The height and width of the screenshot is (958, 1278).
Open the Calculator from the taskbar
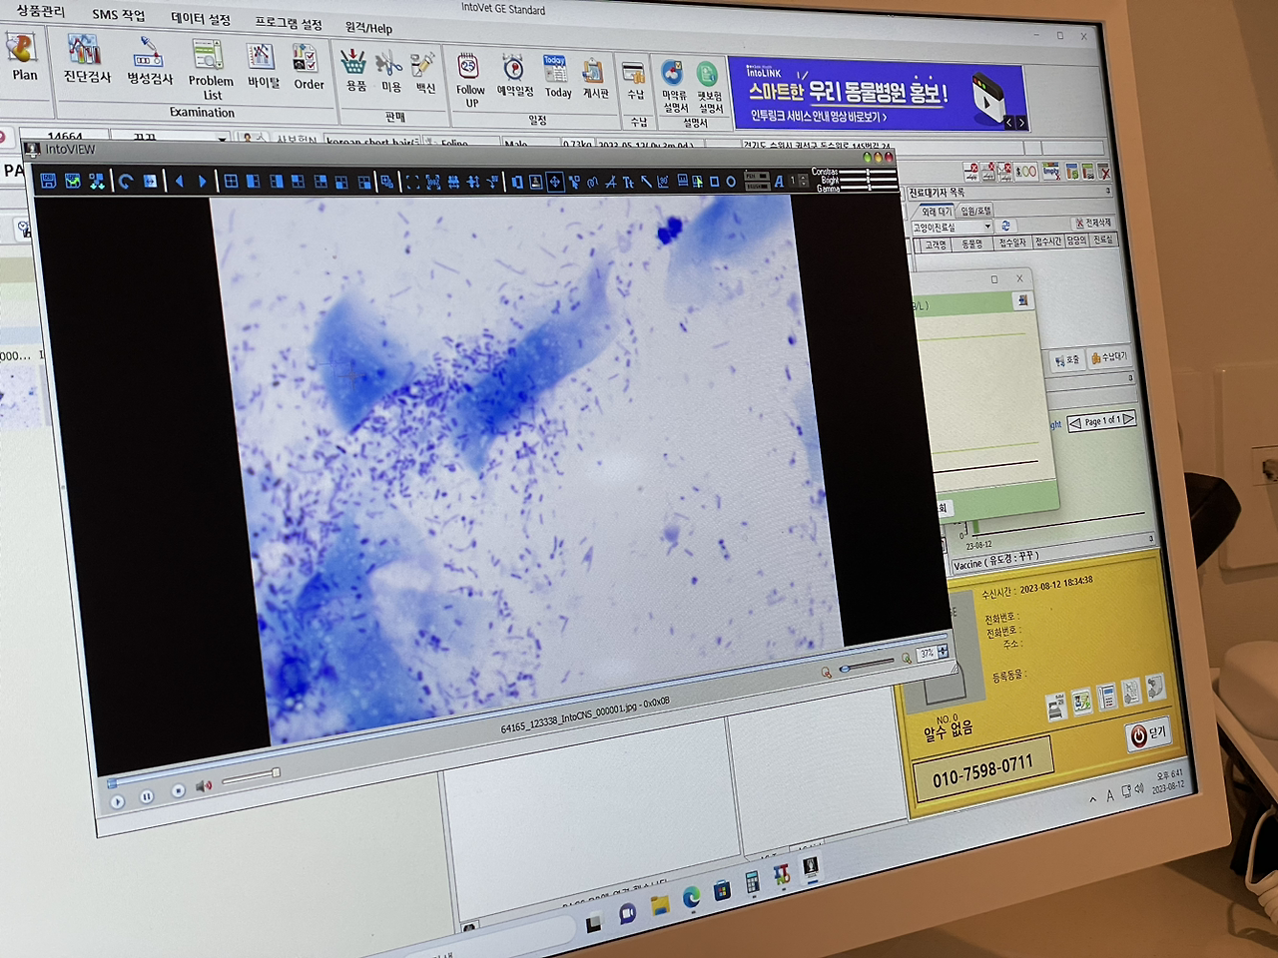(752, 882)
